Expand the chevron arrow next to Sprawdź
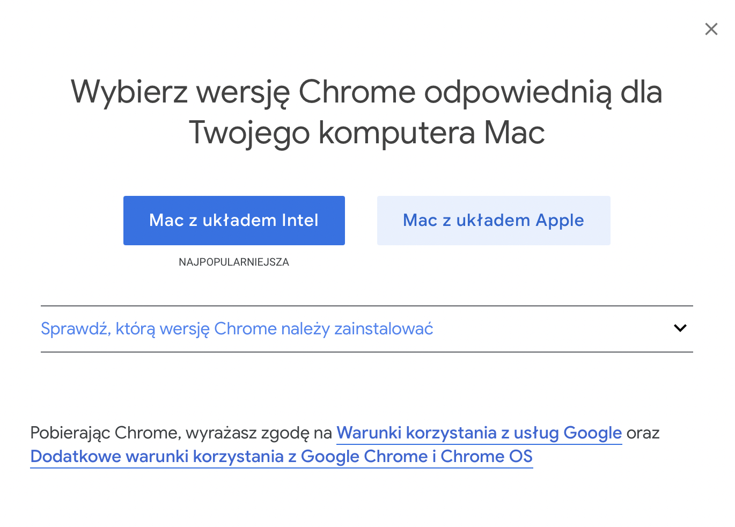Viewport: 735px width, 527px height. tap(680, 328)
